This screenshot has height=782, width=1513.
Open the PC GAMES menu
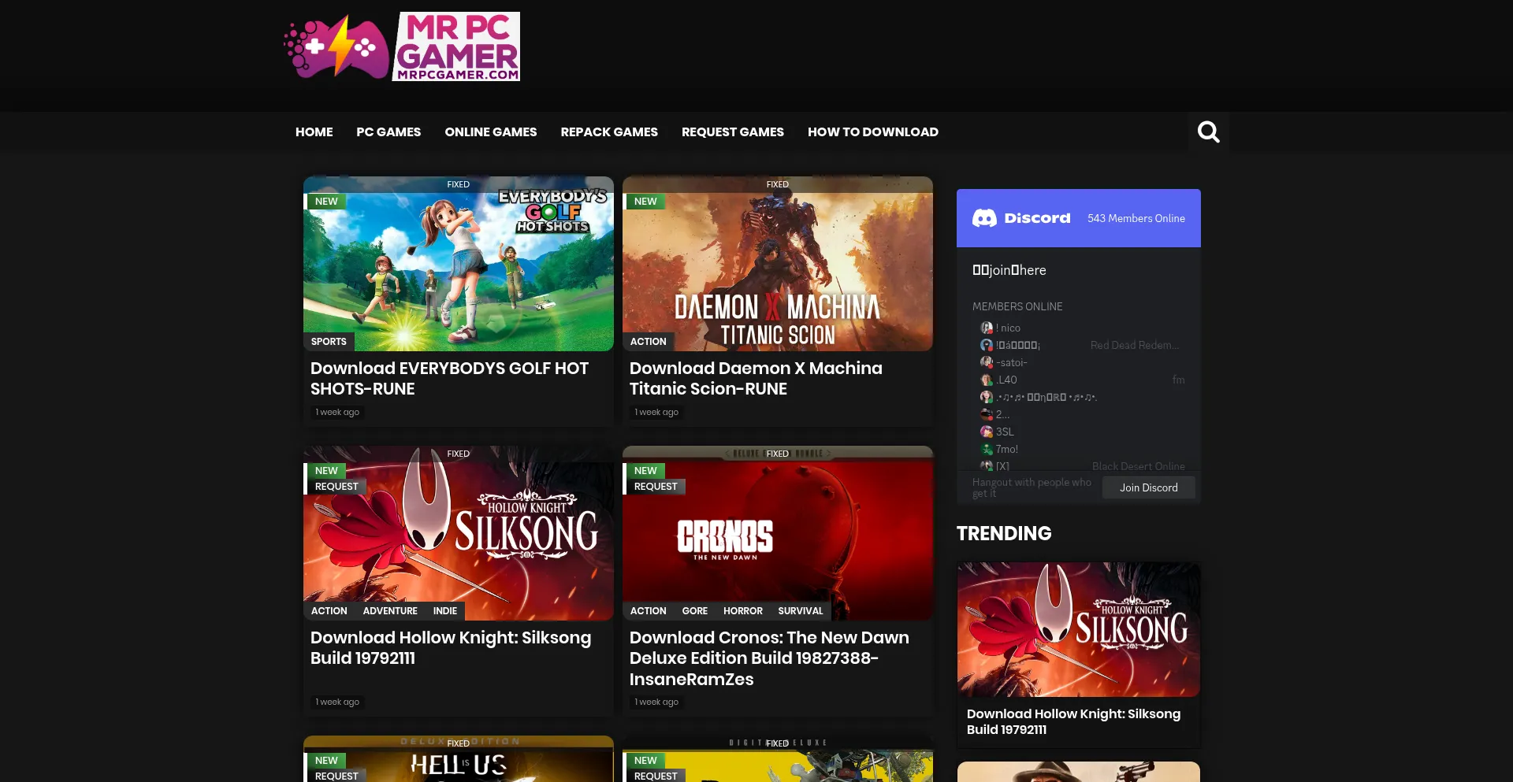click(388, 132)
